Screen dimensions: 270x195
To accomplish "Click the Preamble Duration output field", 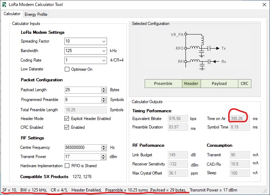I will [x=178, y=127].
